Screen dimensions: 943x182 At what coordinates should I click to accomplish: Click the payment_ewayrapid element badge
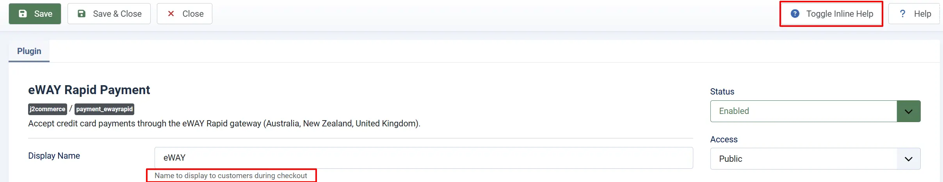104,109
